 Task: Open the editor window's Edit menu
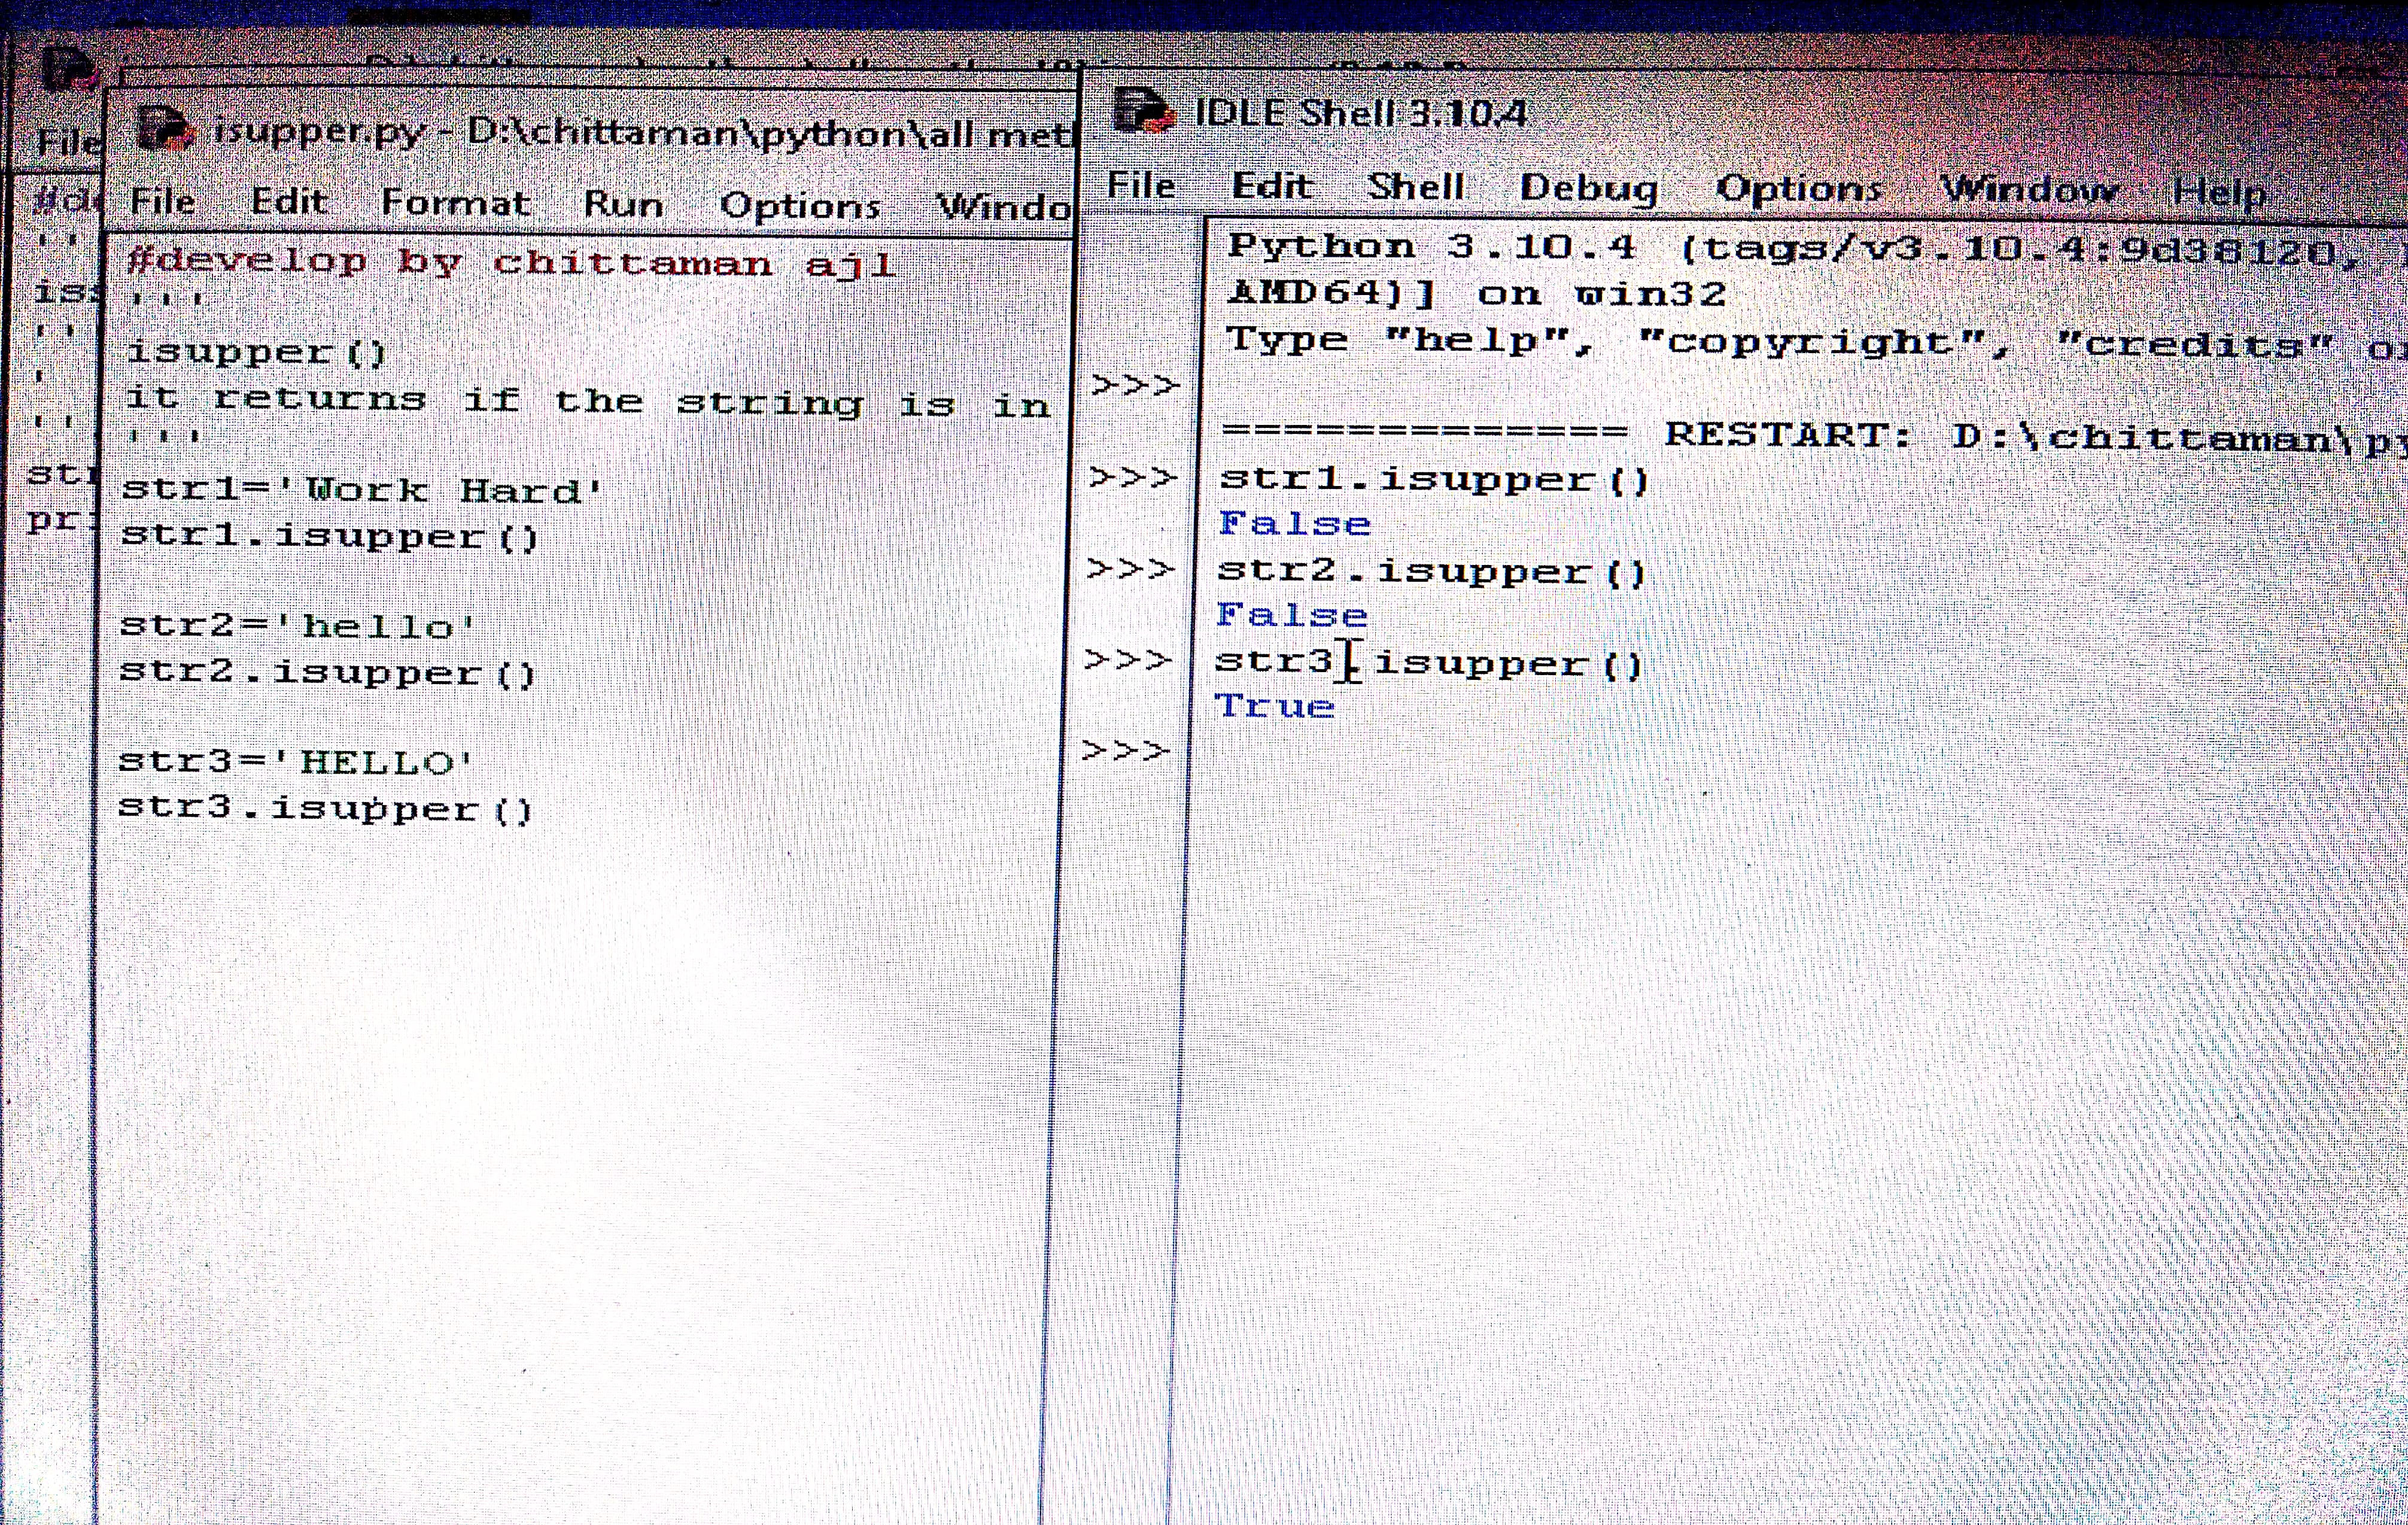coord(288,202)
